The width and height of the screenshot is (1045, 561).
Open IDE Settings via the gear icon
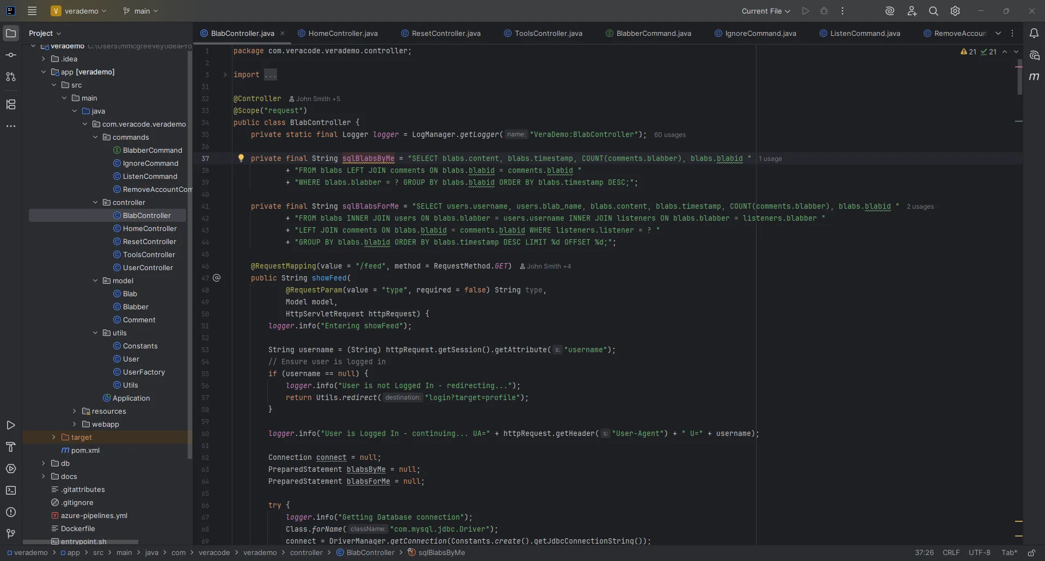coord(956,11)
